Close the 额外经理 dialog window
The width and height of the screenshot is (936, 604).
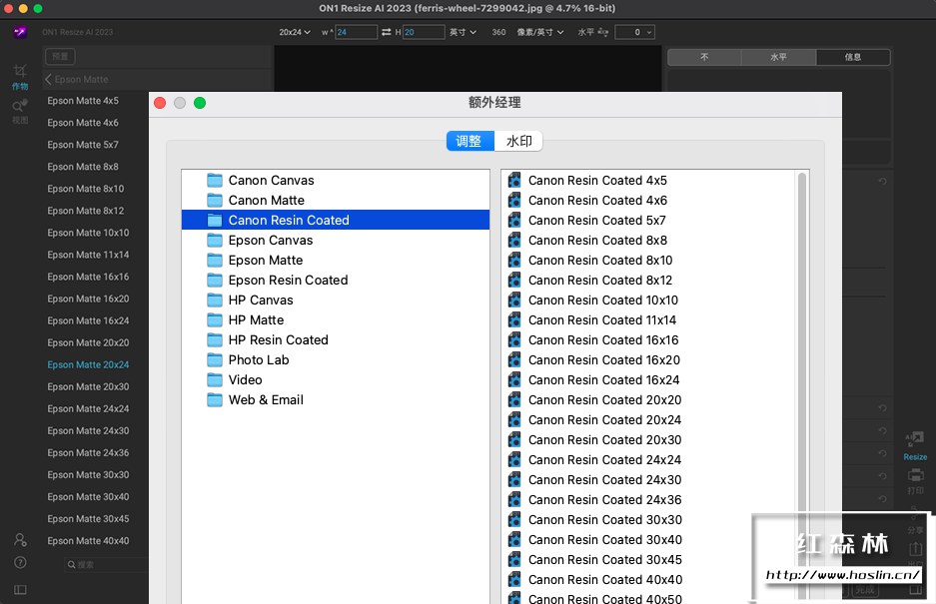pos(160,103)
